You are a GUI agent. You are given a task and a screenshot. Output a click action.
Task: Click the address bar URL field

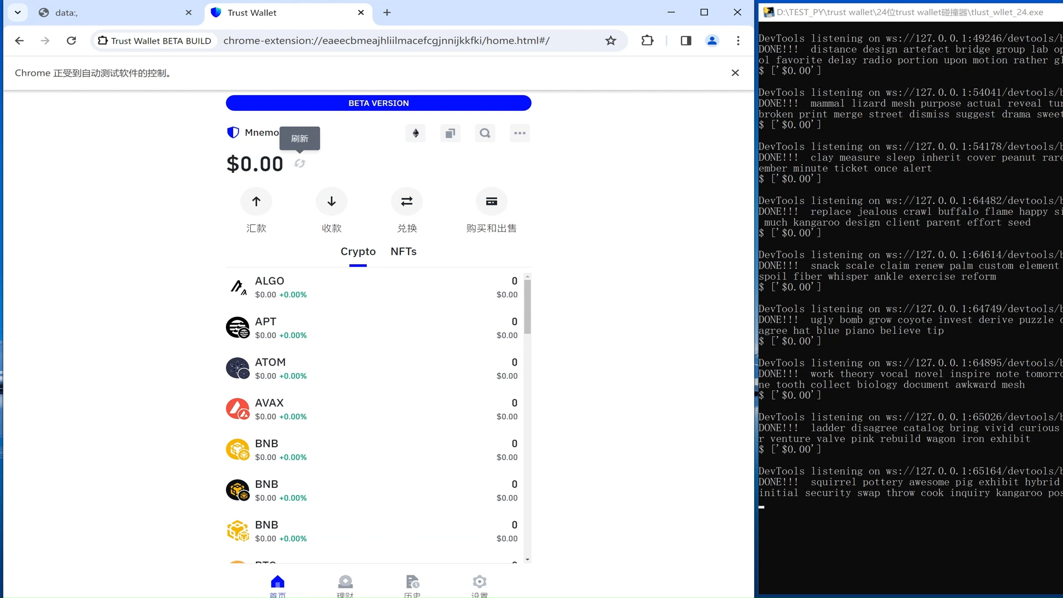point(386,40)
